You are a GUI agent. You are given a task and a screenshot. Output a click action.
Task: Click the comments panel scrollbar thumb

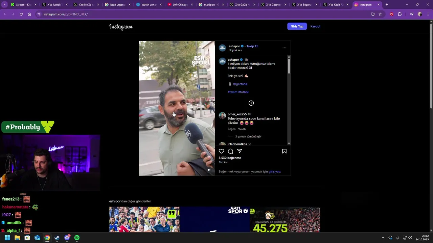(x=289, y=66)
